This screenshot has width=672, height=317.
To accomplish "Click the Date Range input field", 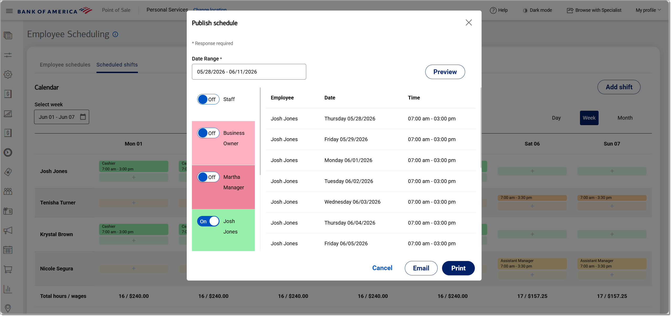I will point(249,72).
